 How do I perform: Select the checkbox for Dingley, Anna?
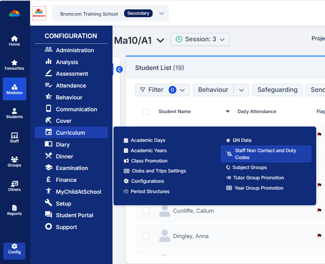146,236
